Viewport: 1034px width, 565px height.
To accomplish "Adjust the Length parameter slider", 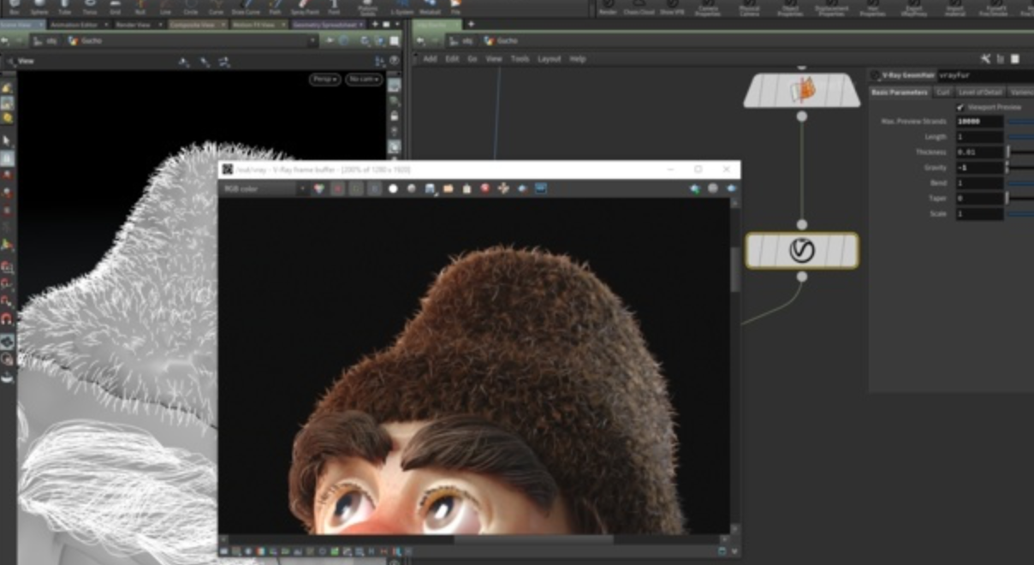I will (x=1020, y=137).
